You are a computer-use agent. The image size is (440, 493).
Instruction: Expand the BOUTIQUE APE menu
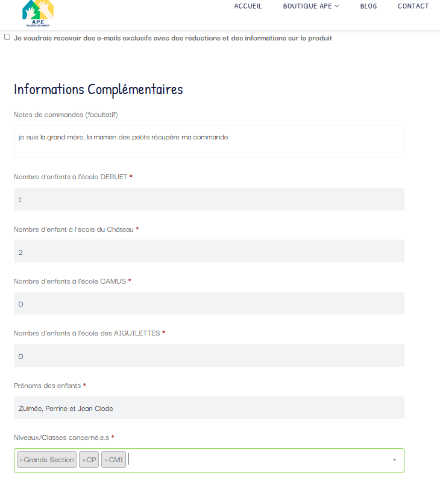[311, 6]
